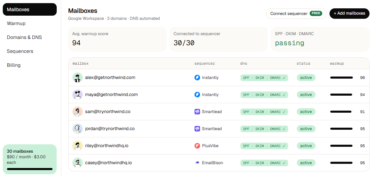
Task: Click Smartlead logo in sam row
Action: point(197,112)
